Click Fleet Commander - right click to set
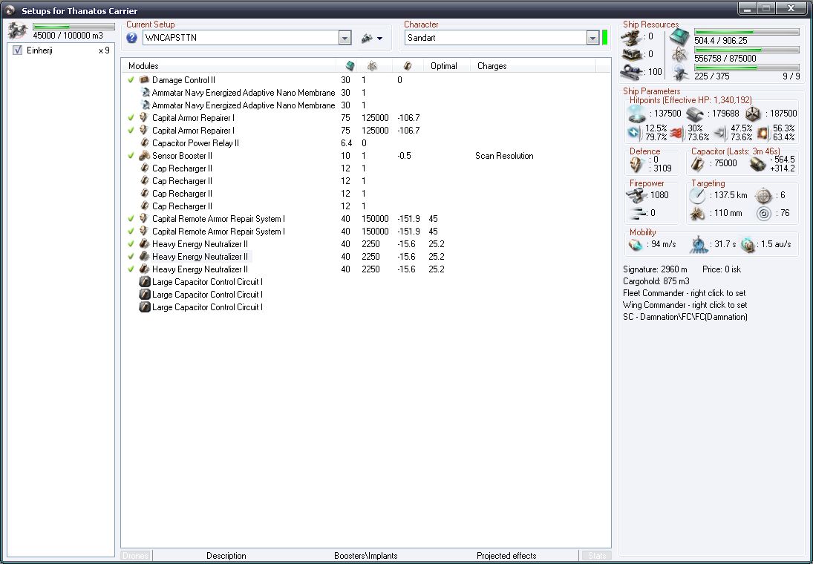Image resolution: width=813 pixels, height=564 pixels. click(685, 293)
